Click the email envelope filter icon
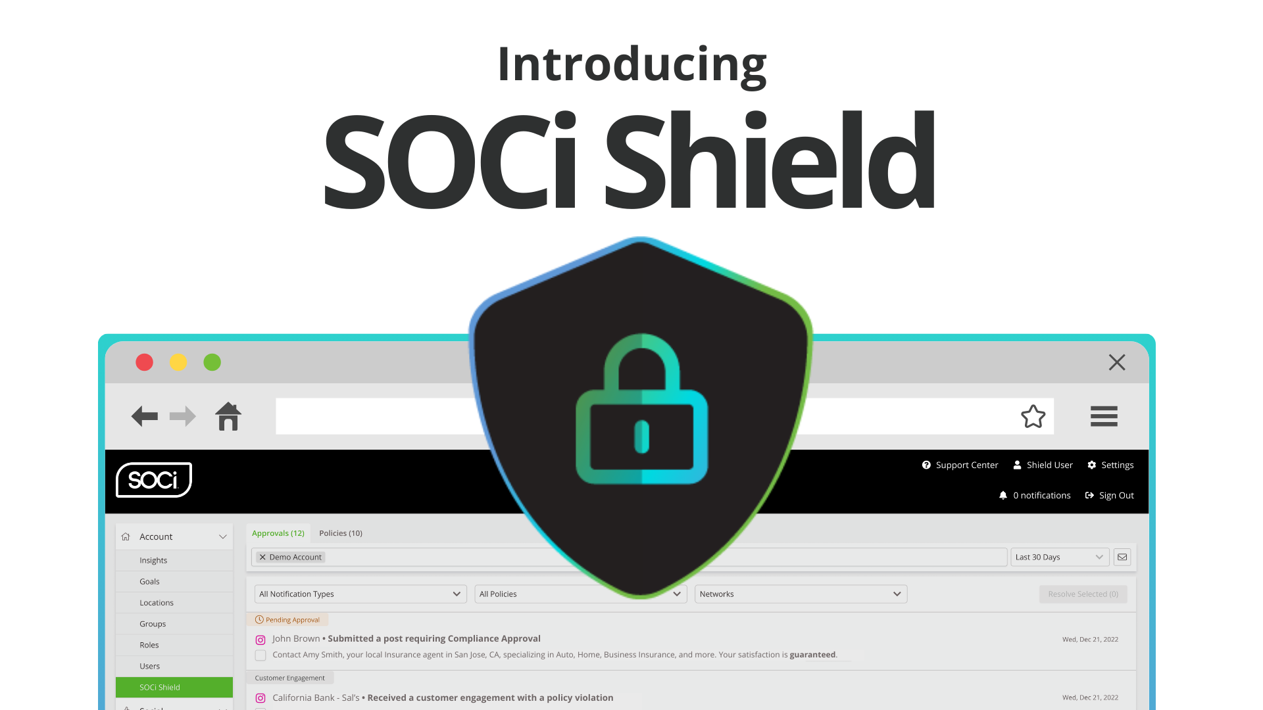This screenshot has width=1263, height=710. (x=1122, y=557)
